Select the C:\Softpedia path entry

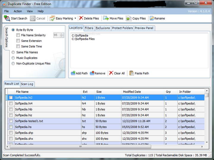pyautogui.click(x=80, y=35)
